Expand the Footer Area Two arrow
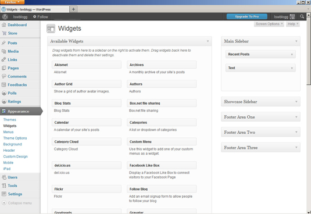The width and height of the screenshot is (311, 214). (x=296, y=132)
